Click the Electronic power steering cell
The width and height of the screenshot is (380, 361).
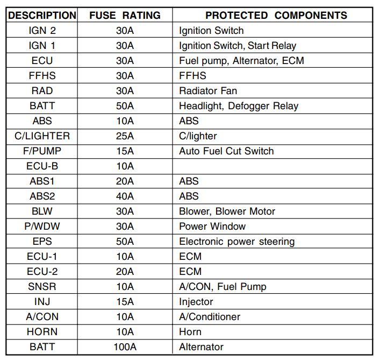point(273,242)
